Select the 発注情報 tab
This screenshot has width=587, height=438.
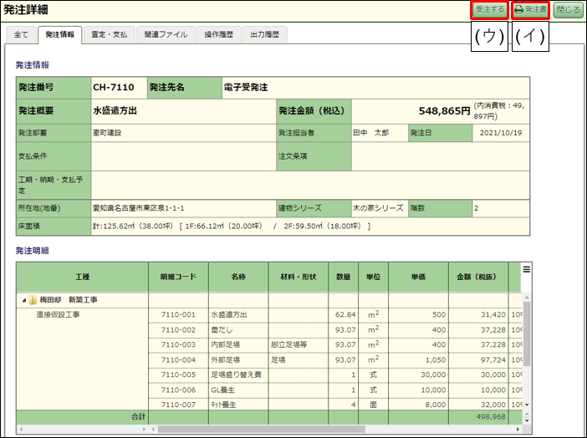coord(60,35)
